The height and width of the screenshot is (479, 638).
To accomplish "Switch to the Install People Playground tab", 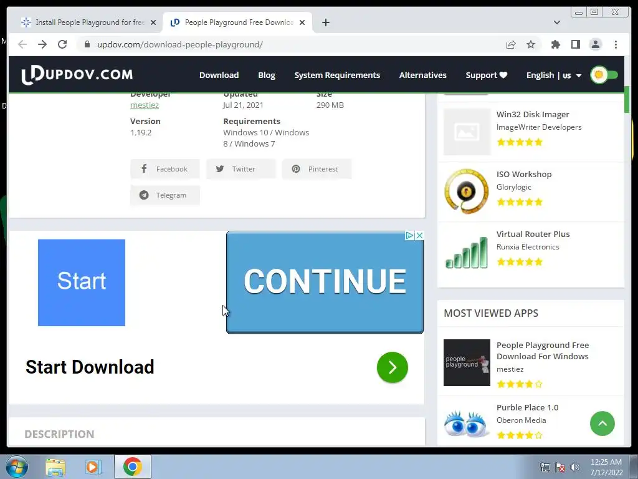I will click(x=88, y=22).
